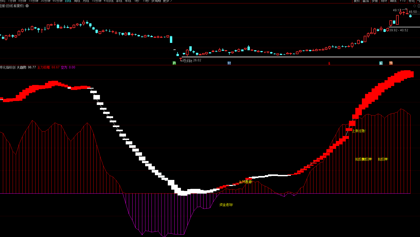Click the 统计 statistics button

coord(384,1)
